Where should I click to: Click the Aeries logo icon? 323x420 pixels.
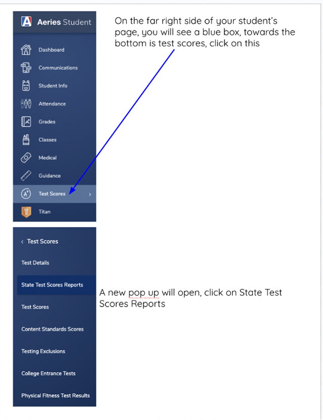26,21
